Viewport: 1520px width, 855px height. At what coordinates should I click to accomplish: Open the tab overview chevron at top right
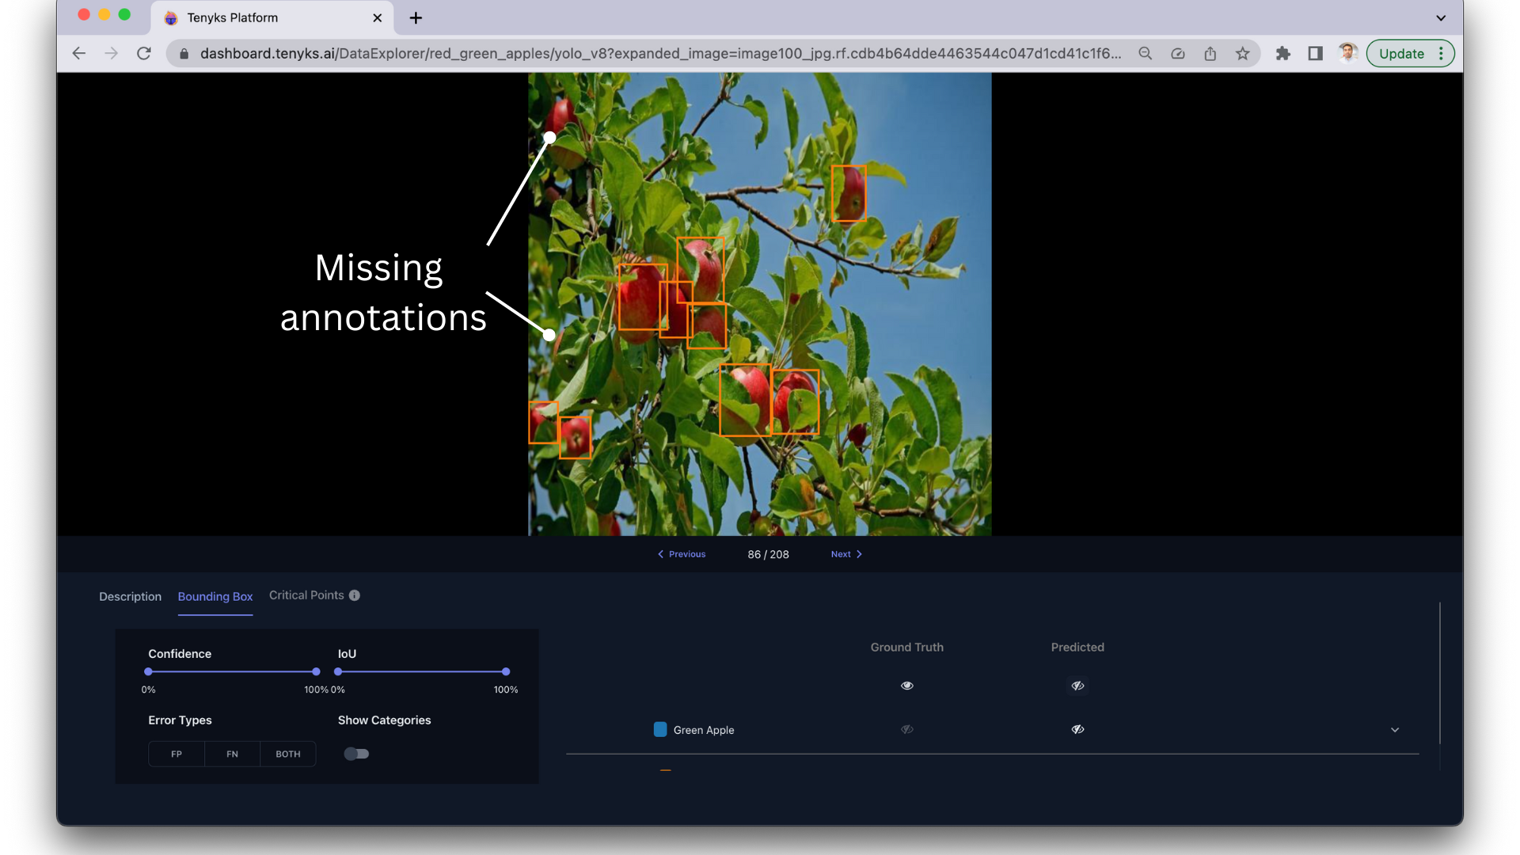click(1441, 17)
